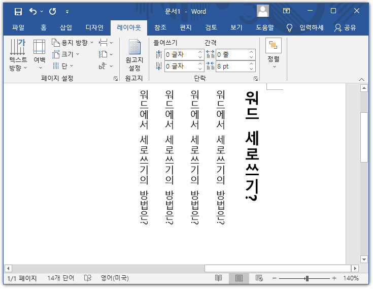Click the left indent 0 글자 field
The image size is (373, 289).
181,55
